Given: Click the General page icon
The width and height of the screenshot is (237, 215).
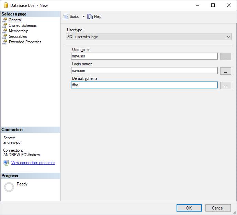Looking at the screenshot, I should pos(4,20).
